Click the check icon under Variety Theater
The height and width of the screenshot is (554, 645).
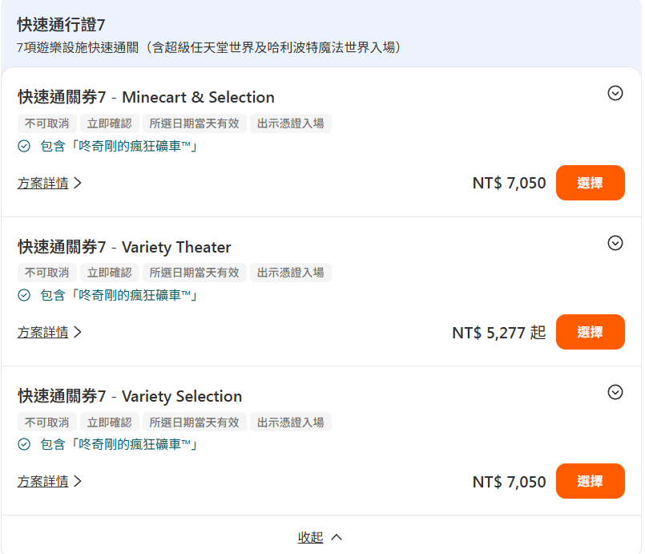coord(24,295)
